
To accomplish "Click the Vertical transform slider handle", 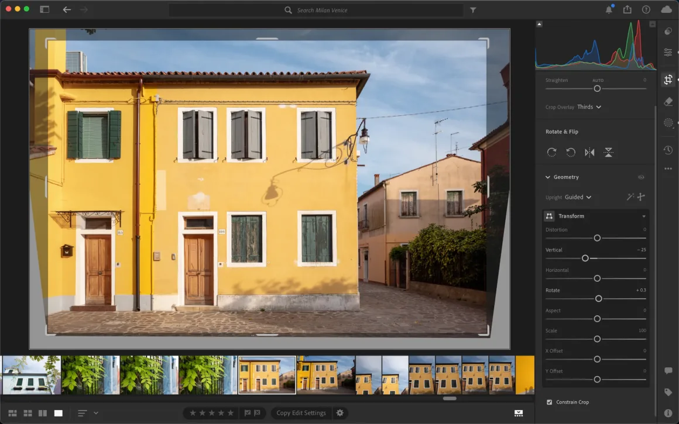I will coord(585,258).
